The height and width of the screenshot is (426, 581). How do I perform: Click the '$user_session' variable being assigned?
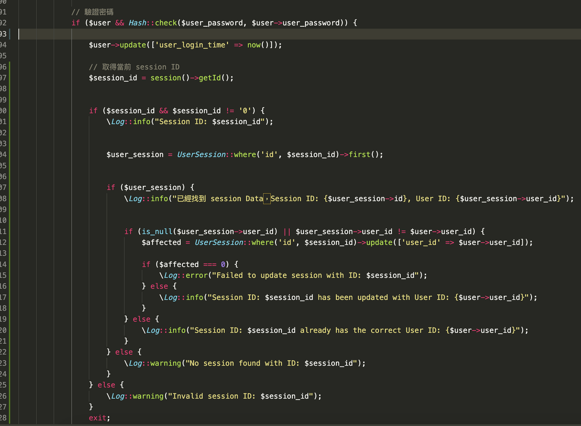pyautogui.click(x=135, y=154)
